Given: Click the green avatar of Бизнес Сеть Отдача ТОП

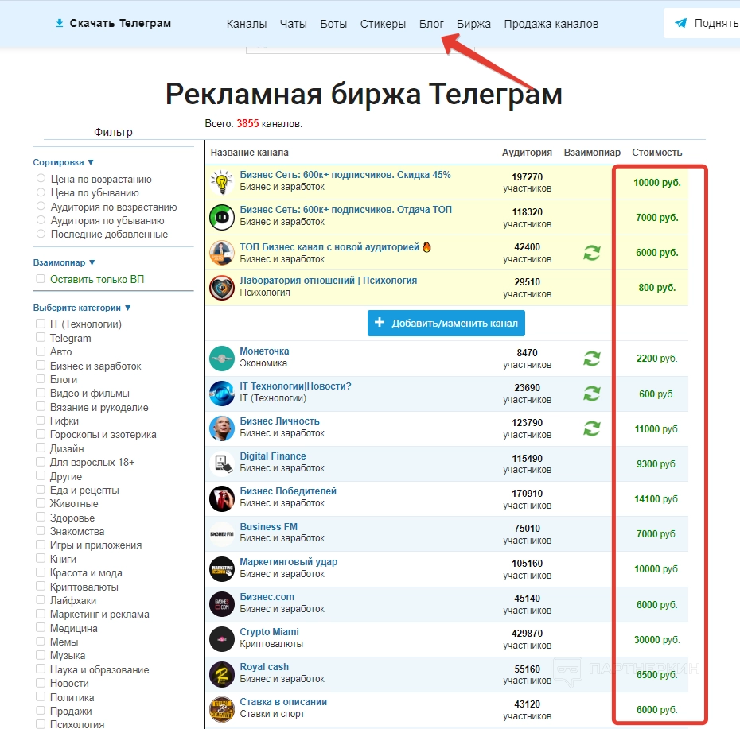Looking at the screenshot, I should click(222, 217).
